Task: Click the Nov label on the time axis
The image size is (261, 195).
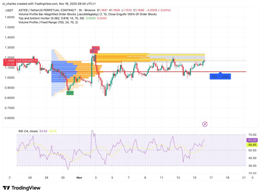Action: tap(79, 177)
